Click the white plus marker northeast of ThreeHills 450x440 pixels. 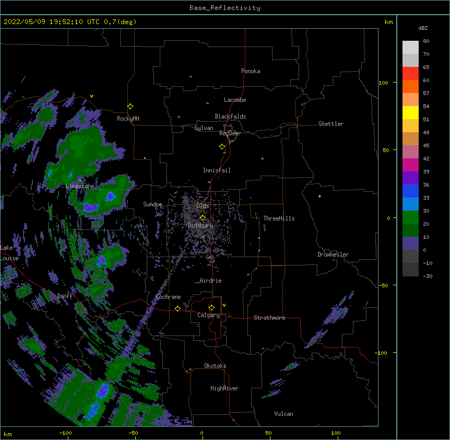point(319,196)
